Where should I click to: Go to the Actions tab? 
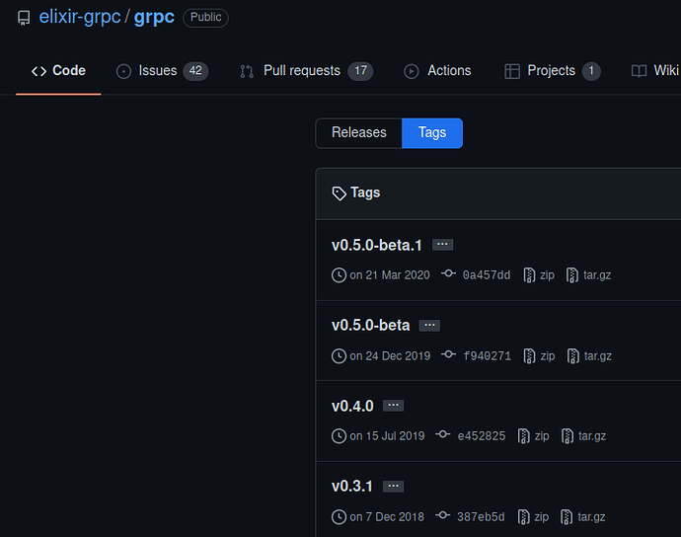(x=437, y=71)
